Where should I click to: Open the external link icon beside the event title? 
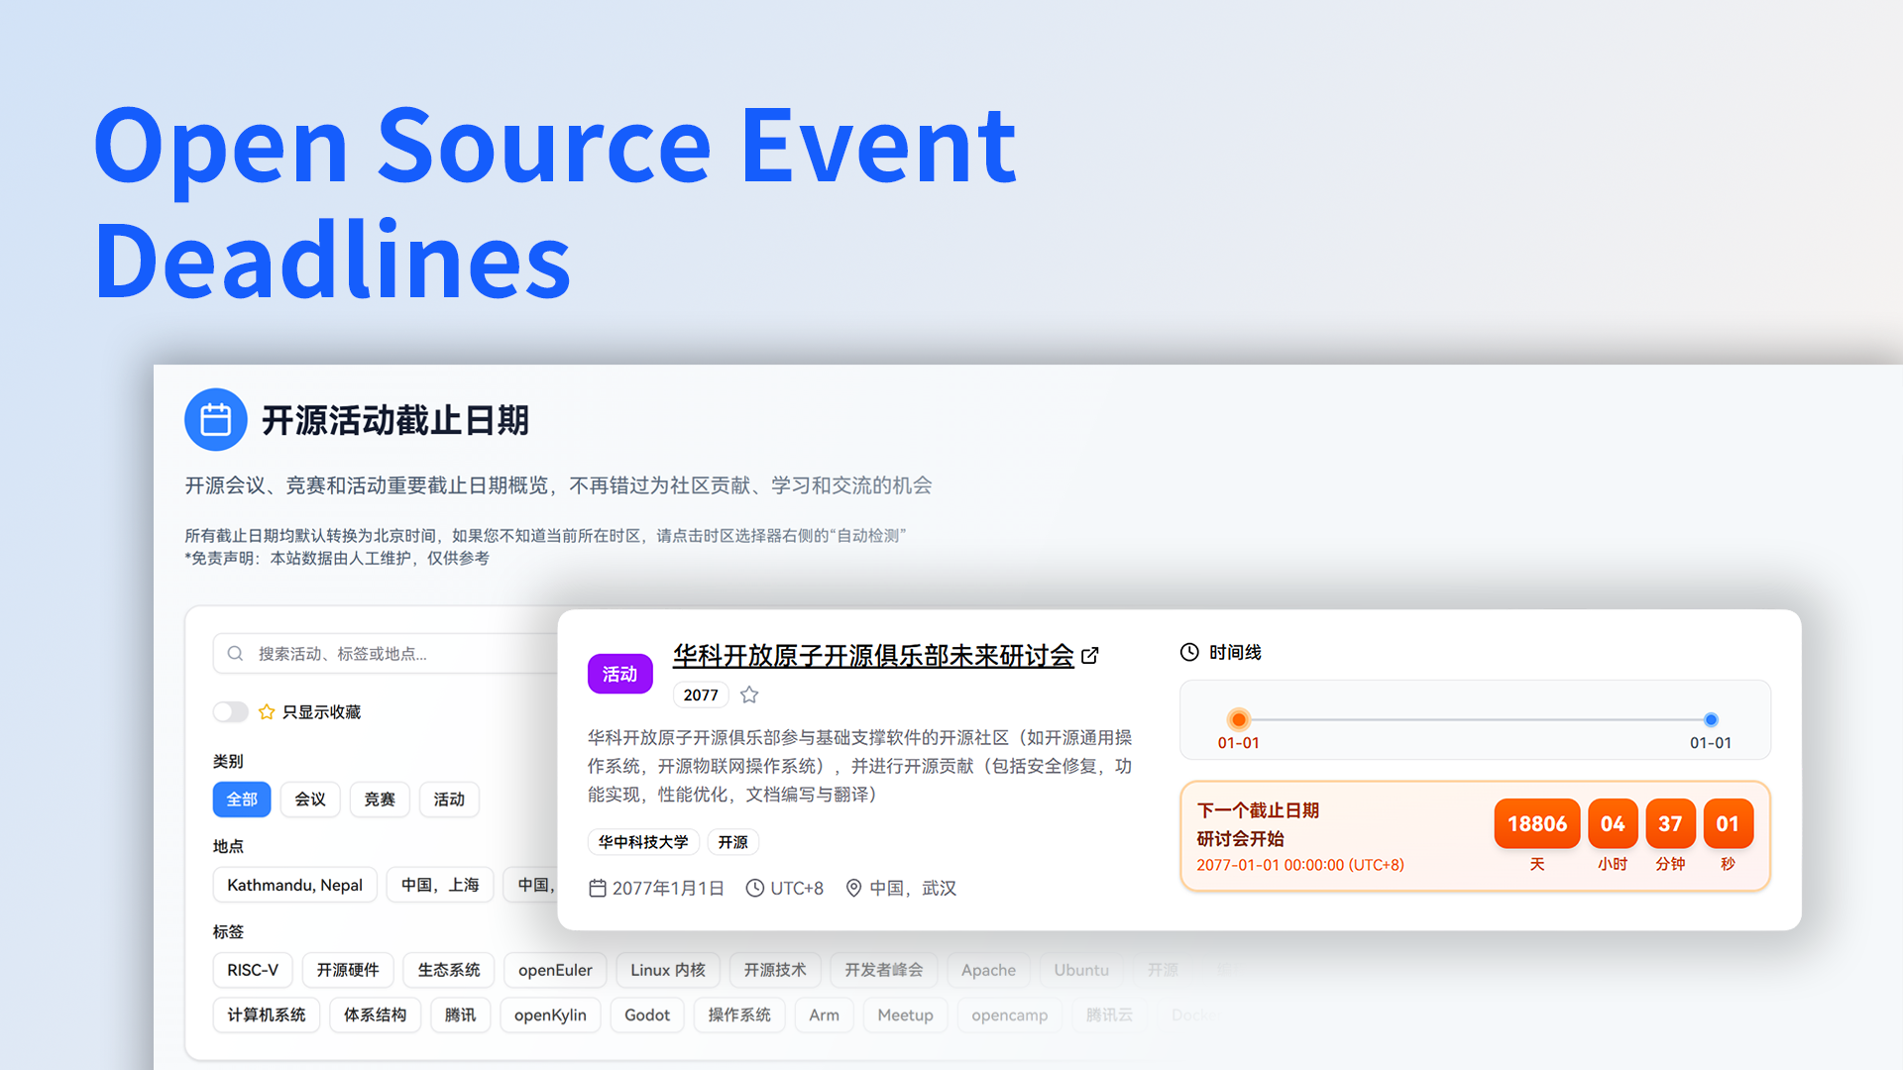pyautogui.click(x=1090, y=656)
